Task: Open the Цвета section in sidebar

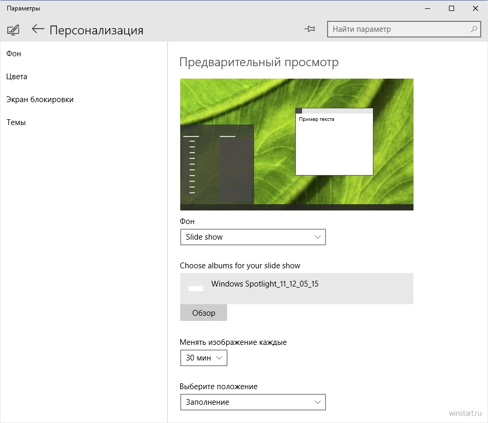Action: (17, 77)
